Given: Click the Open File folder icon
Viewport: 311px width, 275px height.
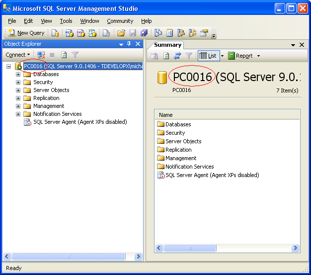Looking at the screenshot, I should point(121,33).
